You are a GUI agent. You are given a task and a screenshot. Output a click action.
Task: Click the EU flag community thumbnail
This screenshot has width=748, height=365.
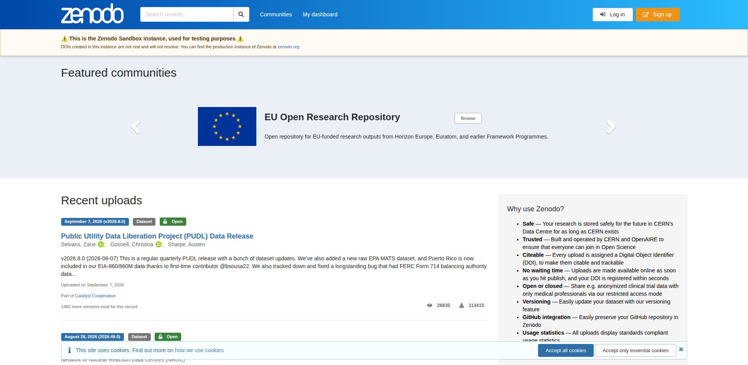pos(227,126)
